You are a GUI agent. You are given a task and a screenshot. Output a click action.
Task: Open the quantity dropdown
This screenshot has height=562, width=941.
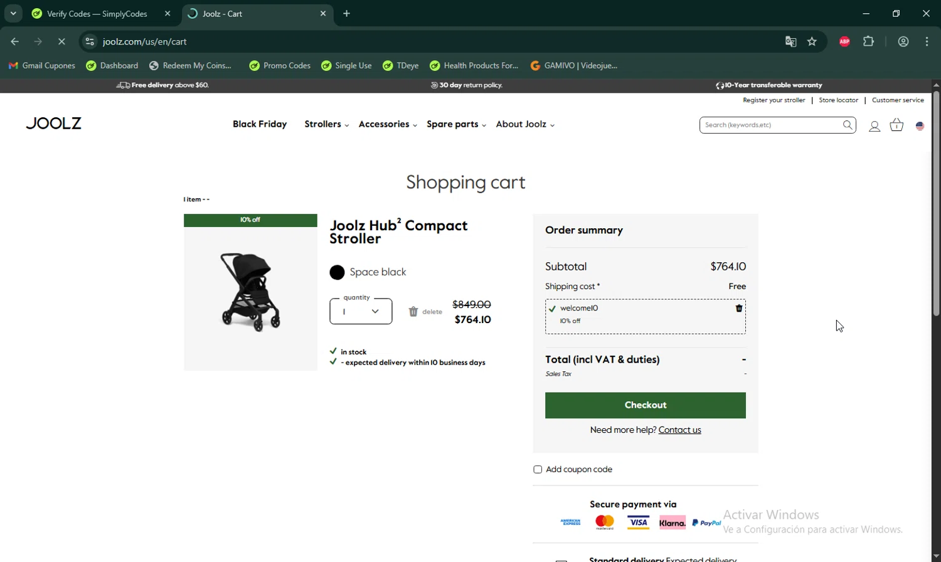pos(361,312)
